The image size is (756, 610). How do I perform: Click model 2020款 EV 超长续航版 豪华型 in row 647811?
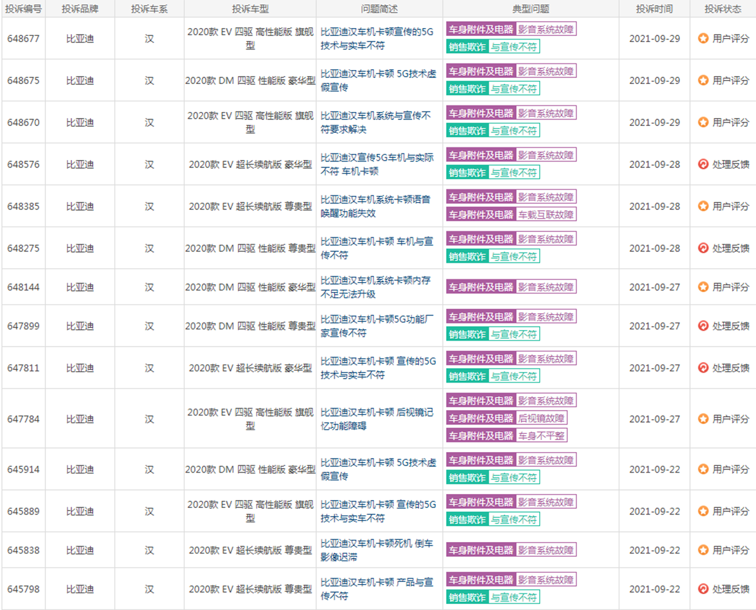tap(250, 368)
